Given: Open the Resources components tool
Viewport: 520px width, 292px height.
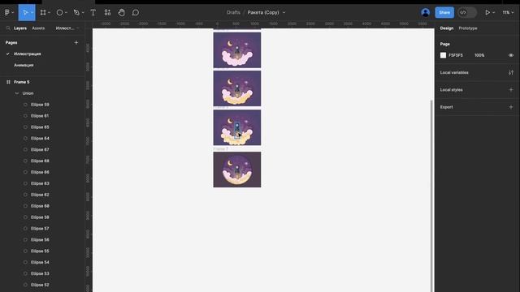Looking at the screenshot, I should (x=107, y=13).
